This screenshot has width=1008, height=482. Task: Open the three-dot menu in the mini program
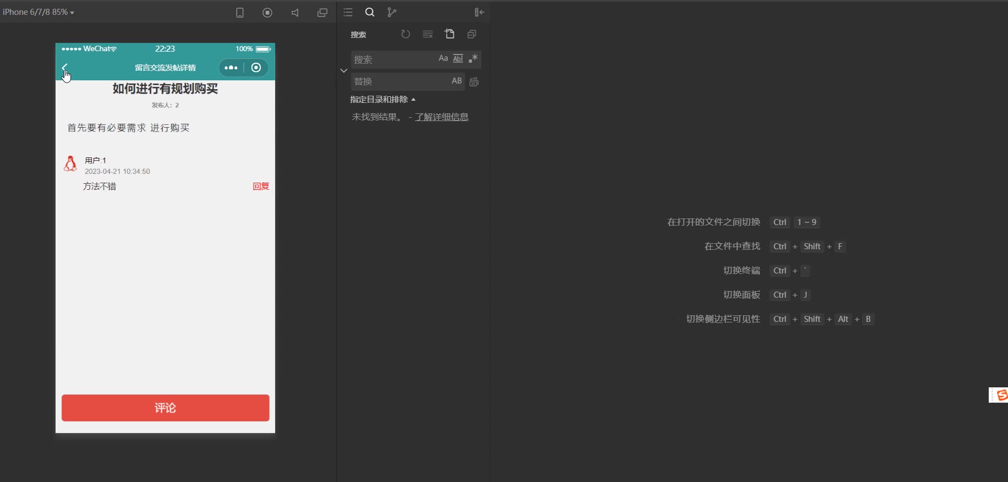231,68
